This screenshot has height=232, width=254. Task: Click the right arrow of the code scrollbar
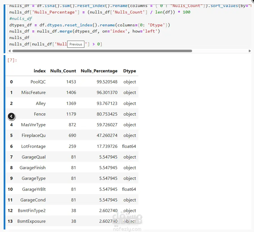click(249, 51)
